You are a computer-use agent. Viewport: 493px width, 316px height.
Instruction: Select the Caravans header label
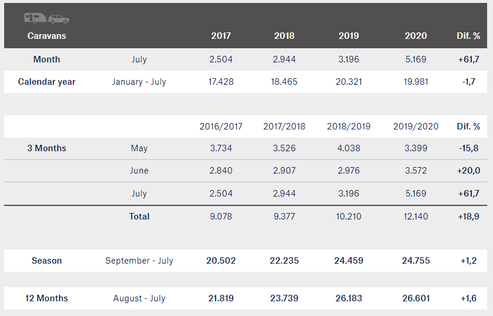point(47,36)
